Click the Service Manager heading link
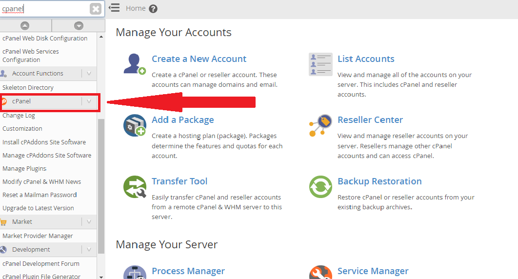Image resolution: width=518 pixels, height=279 pixels. click(x=373, y=271)
